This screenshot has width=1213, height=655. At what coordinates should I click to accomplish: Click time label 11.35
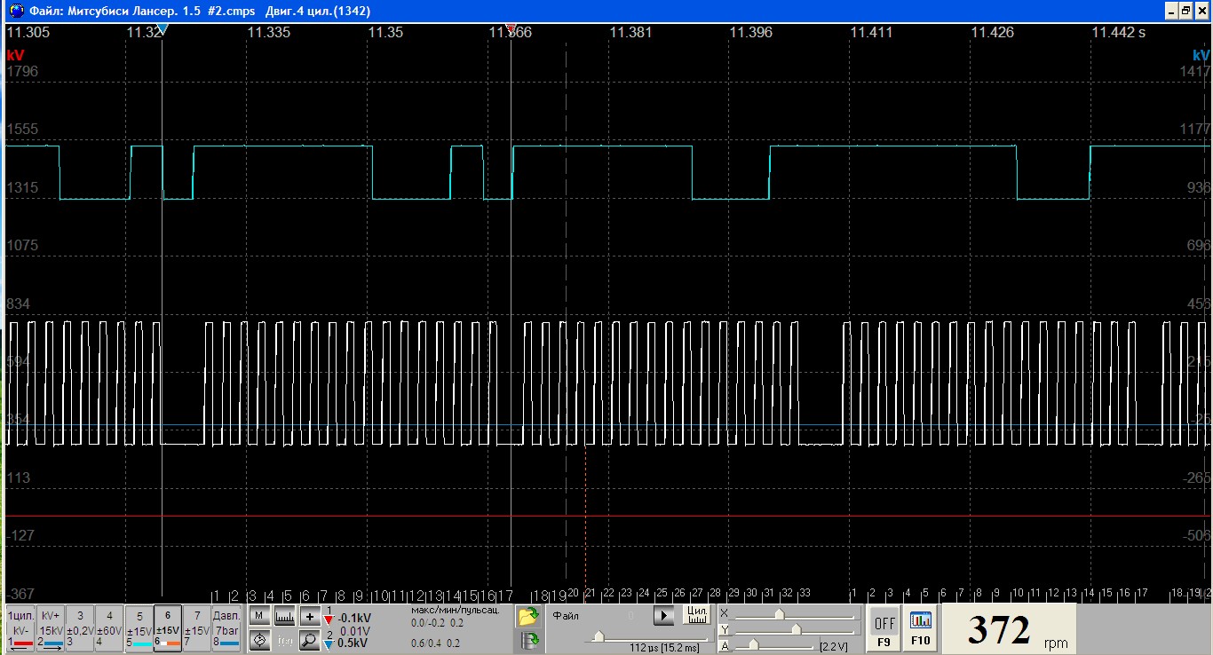coord(385,32)
